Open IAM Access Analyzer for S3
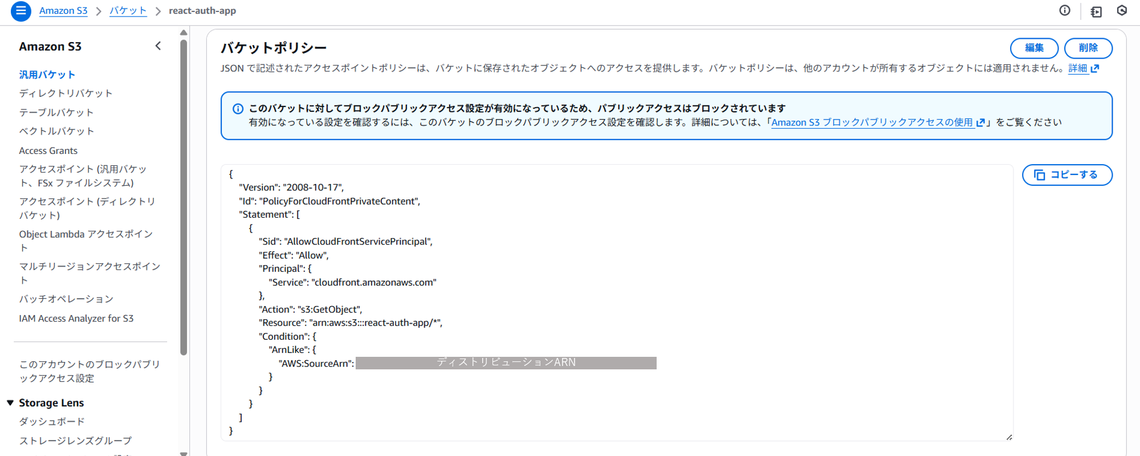 tap(76, 319)
